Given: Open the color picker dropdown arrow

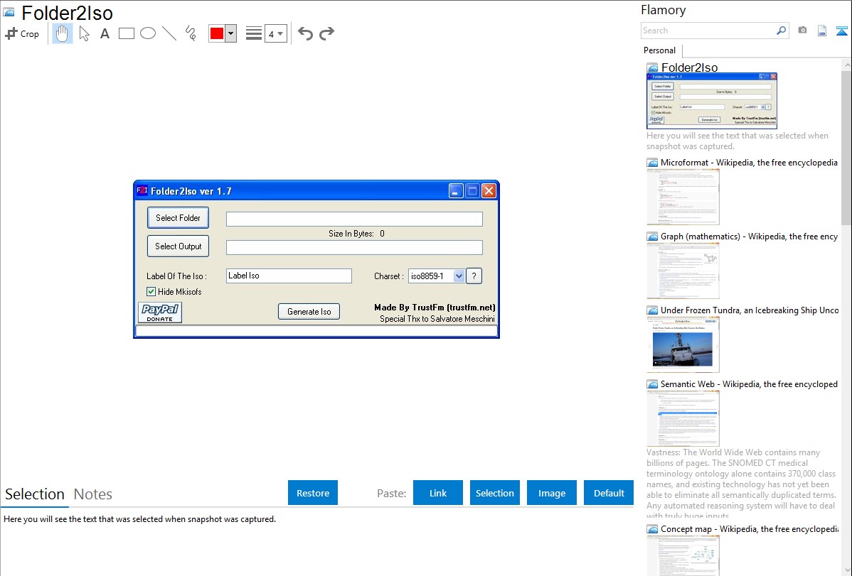Looking at the screenshot, I should pos(230,33).
